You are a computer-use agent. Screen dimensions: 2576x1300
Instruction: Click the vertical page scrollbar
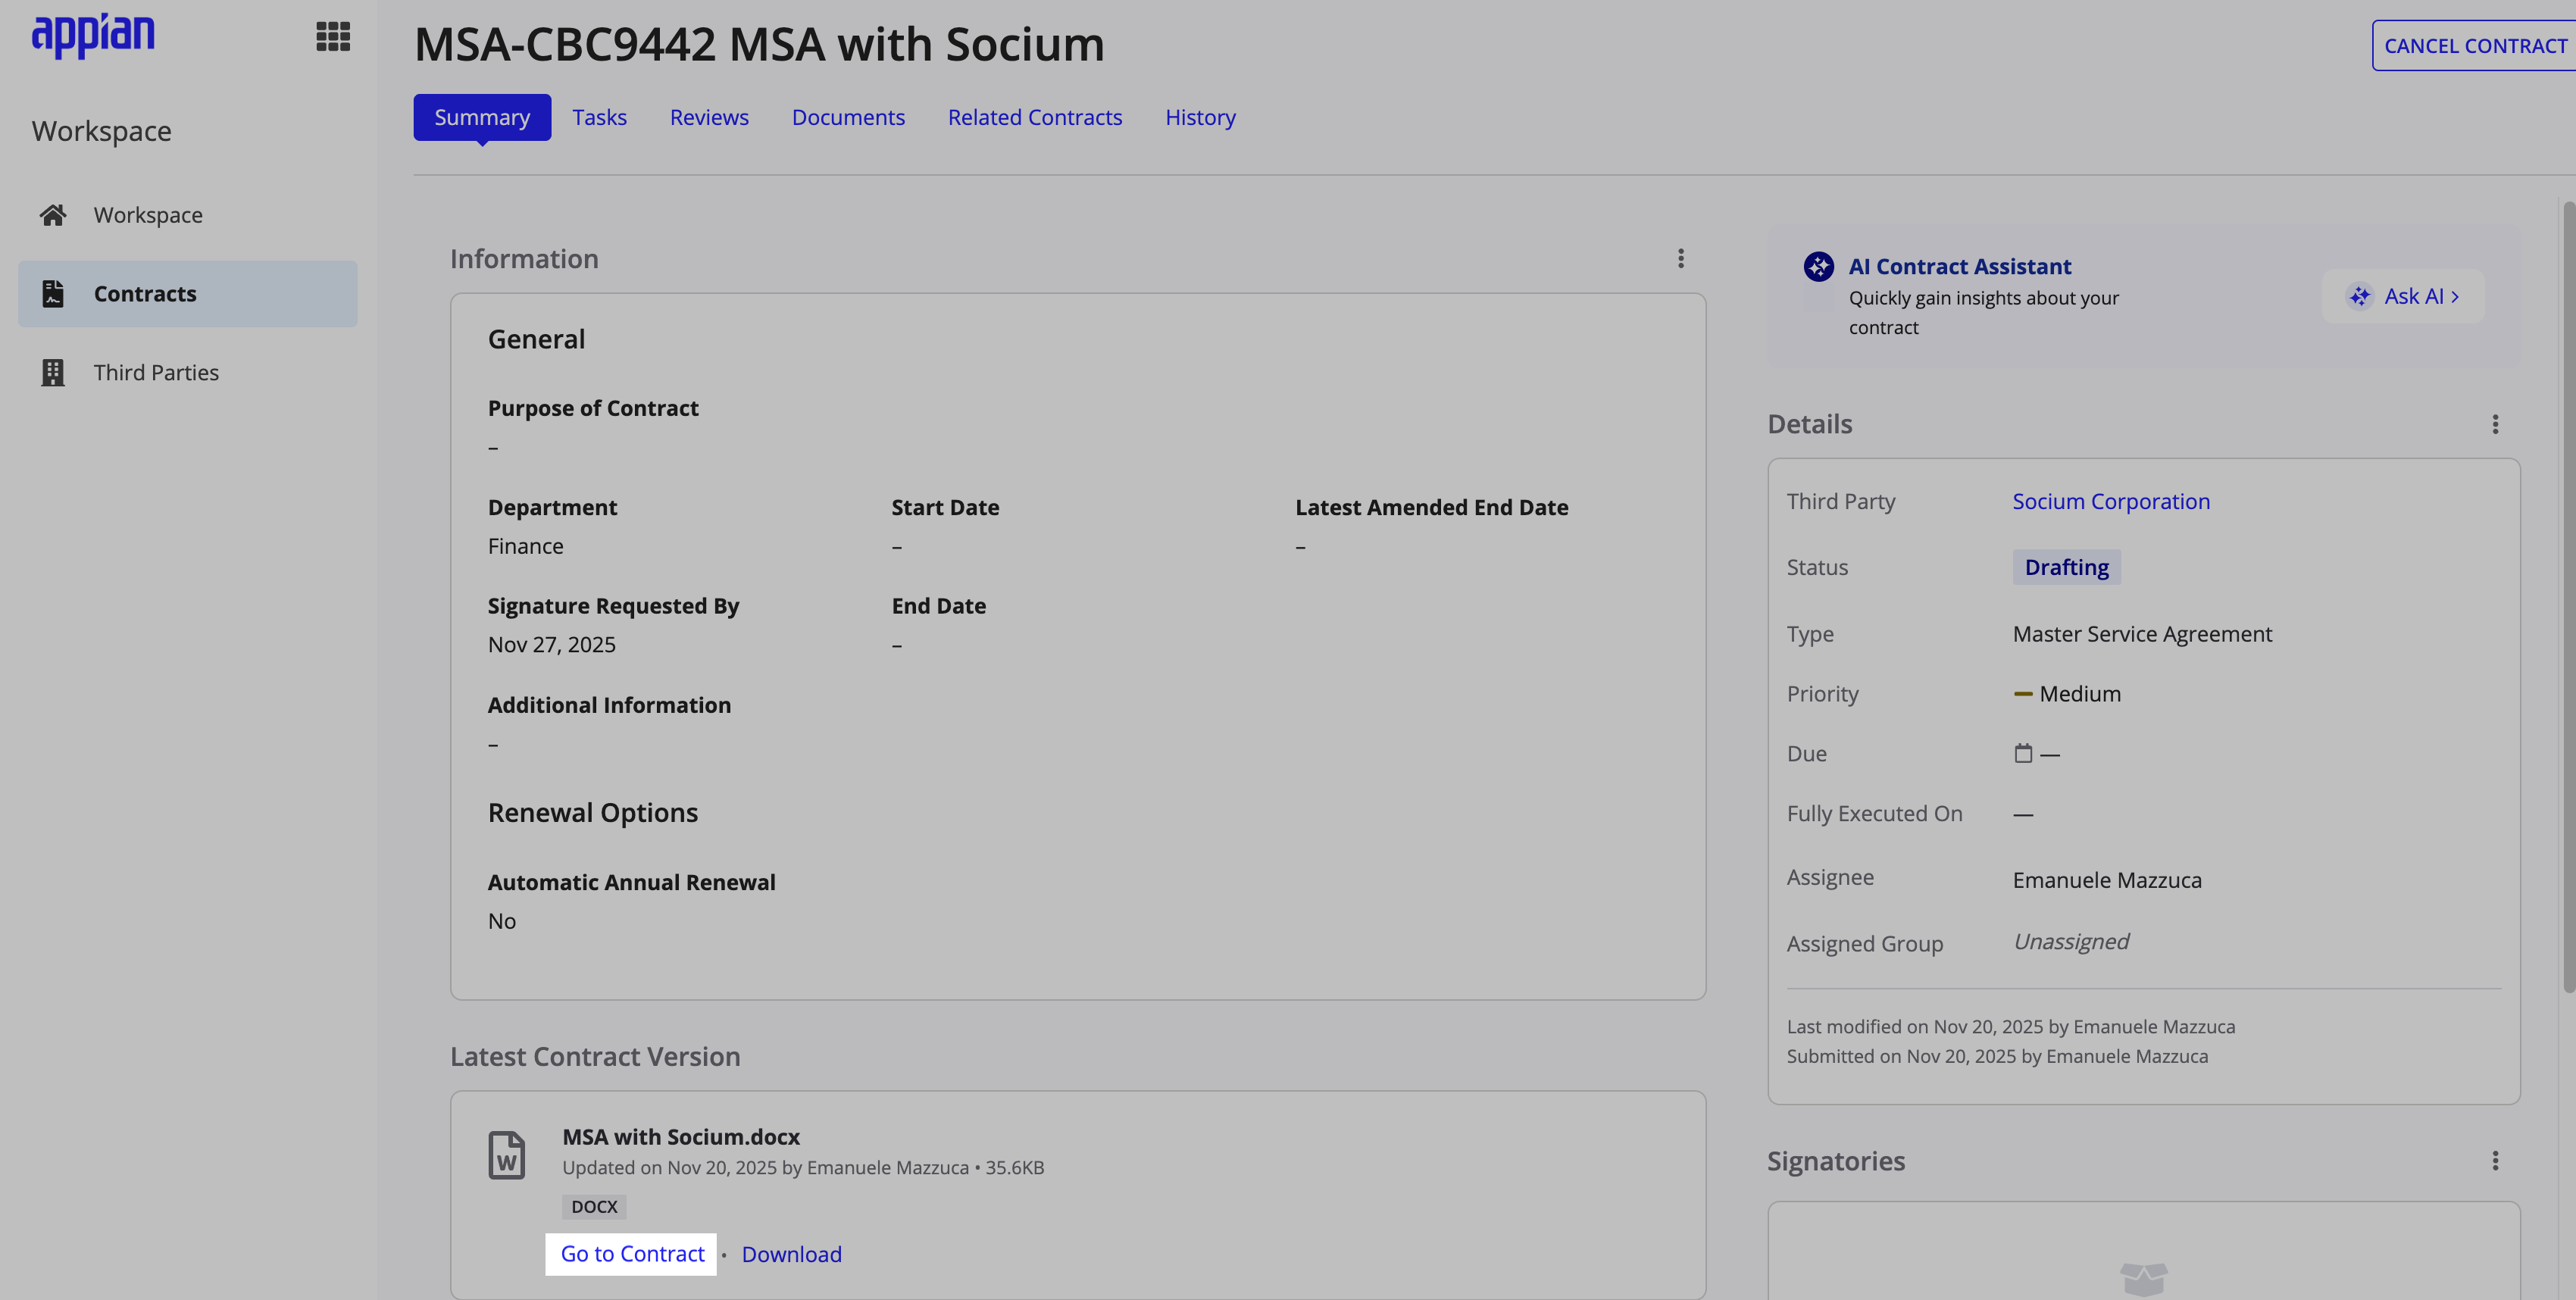click(x=2568, y=597)
